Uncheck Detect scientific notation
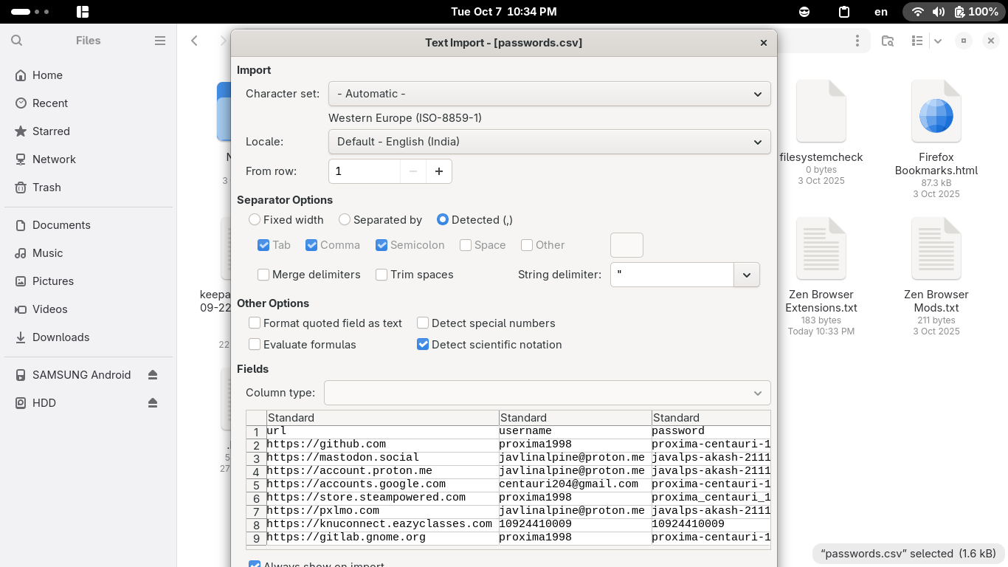This screenshot has height=567, width=1008. pos(423,345)
